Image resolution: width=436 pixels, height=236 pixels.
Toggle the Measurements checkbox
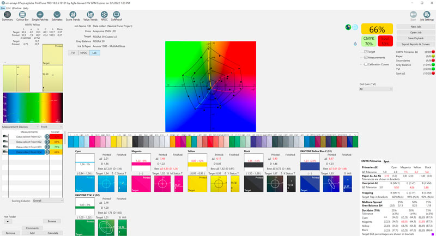click(x=366, y=57)
